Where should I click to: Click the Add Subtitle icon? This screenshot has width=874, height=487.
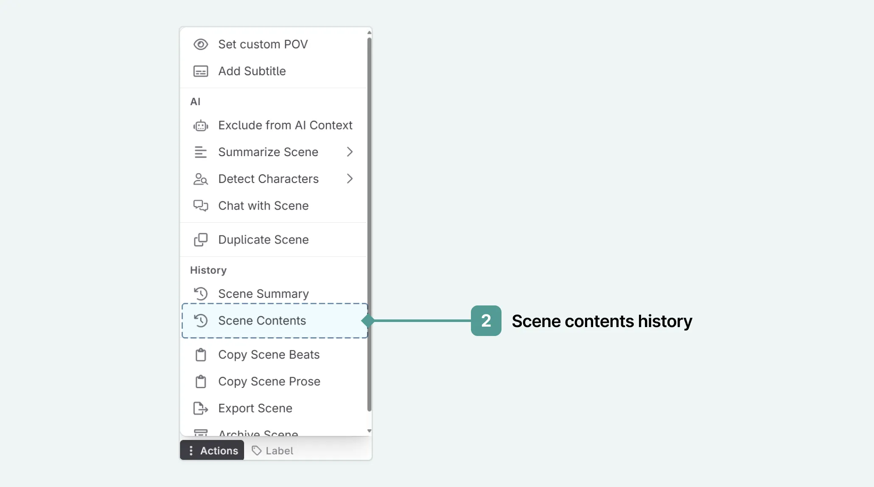(201, 71)
